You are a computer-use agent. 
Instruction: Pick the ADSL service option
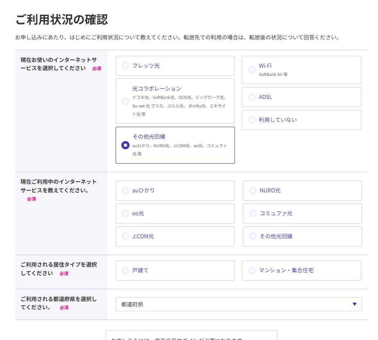(301, 97)
